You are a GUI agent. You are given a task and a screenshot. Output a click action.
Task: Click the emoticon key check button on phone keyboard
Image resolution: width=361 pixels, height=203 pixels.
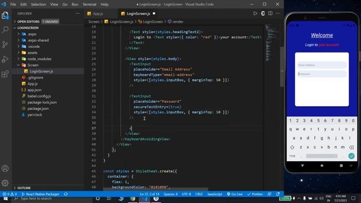point(351,156)
